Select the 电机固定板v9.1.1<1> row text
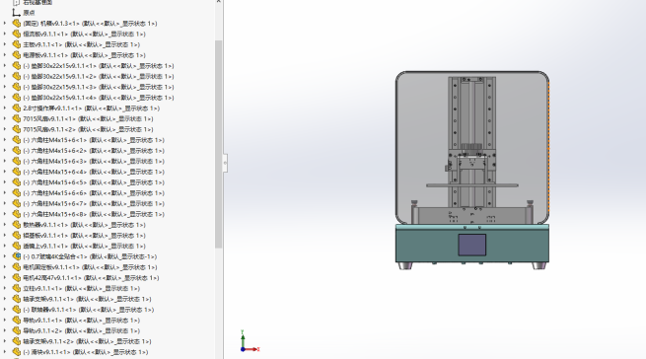The height and width of the screenshot is (359, 646). pyautogui.click(x=90, y=267)
